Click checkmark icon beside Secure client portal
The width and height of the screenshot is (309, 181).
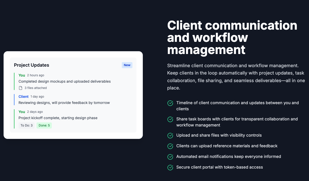[x=170, y=168]
